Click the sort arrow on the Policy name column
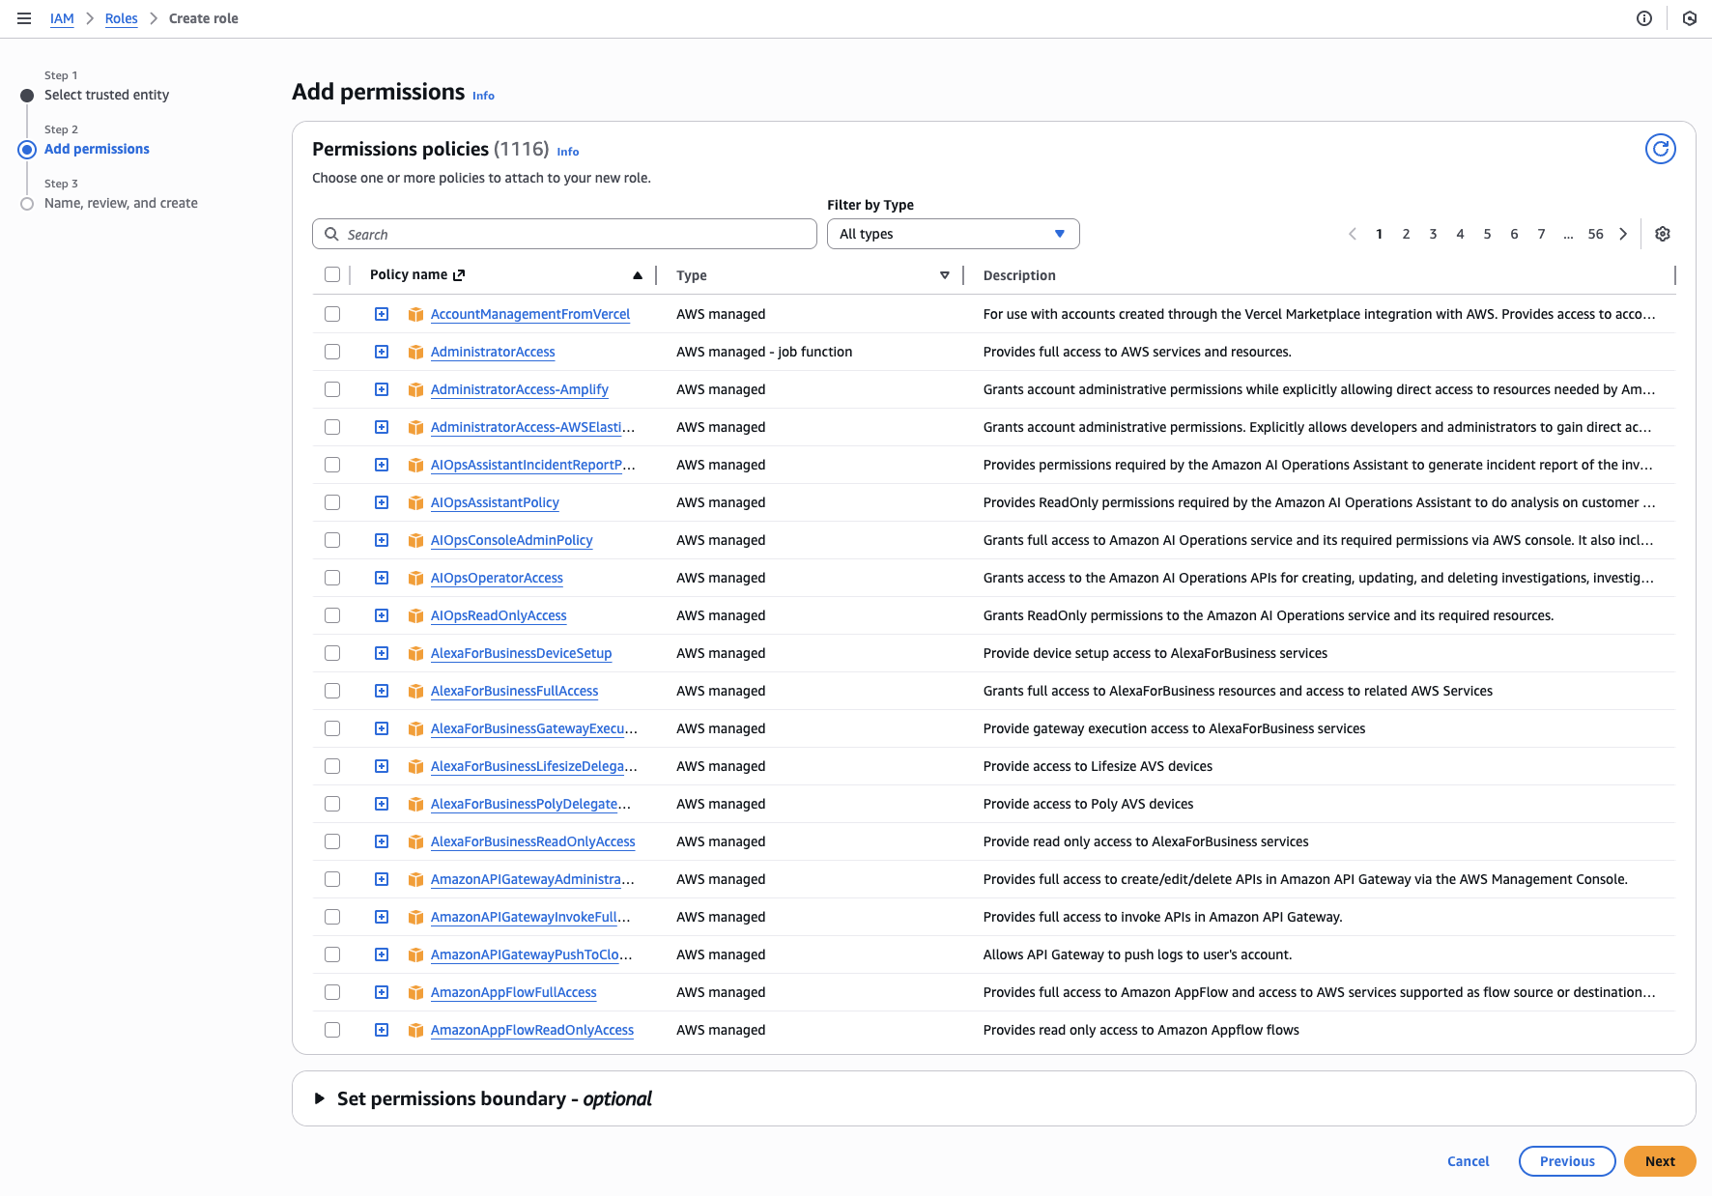 click(638, 274)
